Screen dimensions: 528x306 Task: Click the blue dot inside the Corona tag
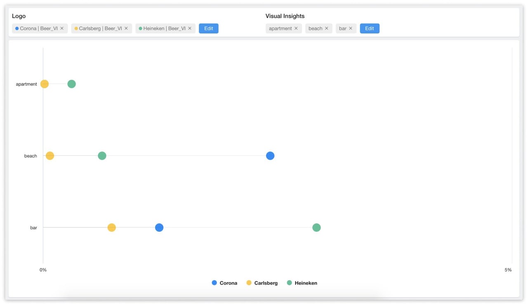click(16, 28)
